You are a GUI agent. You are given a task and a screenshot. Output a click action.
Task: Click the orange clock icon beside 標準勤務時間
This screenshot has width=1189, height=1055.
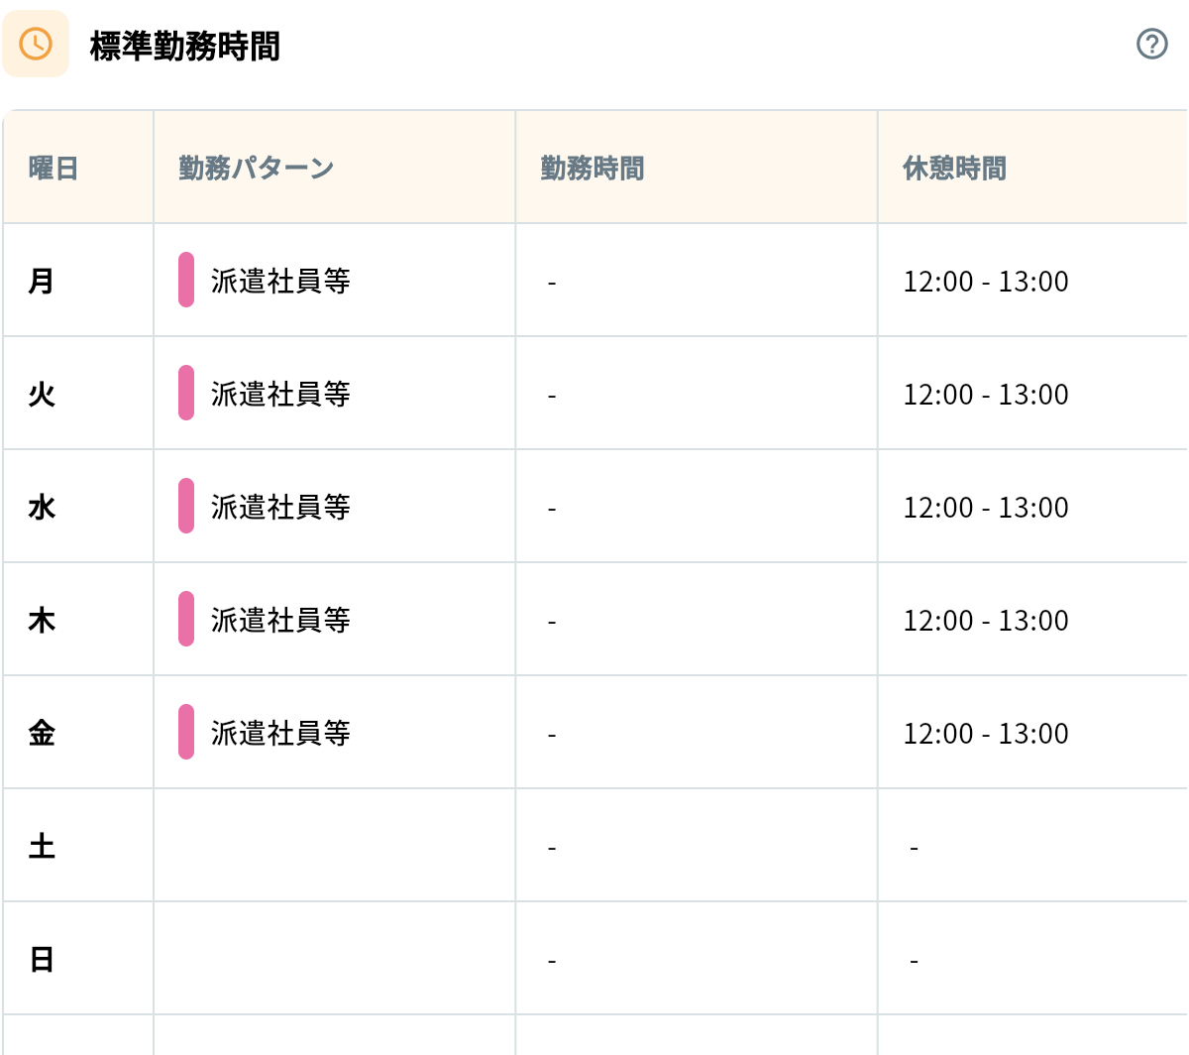36,44
